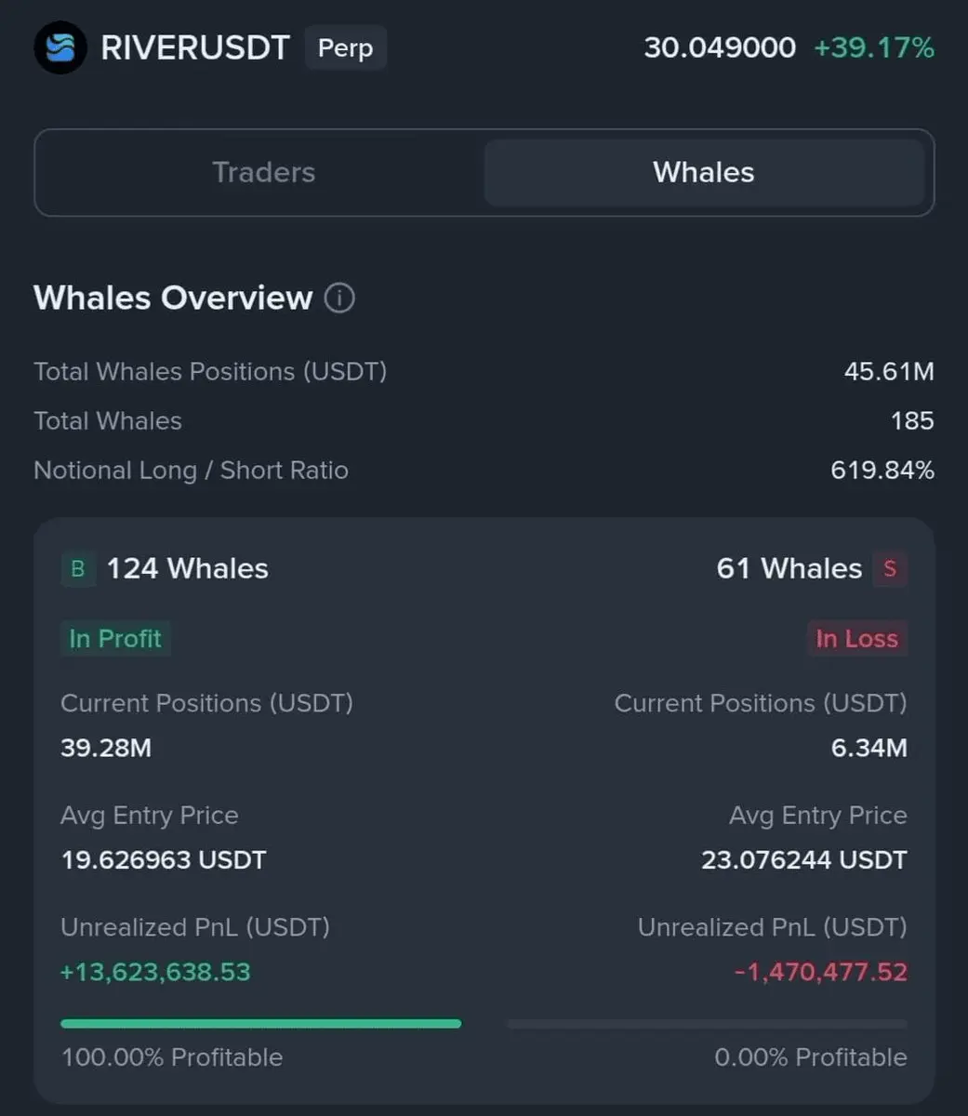The width and height of the screenshot is (968, 1116).
Task: Click the RIVER coin logo icon
Action: coord(60,47)
